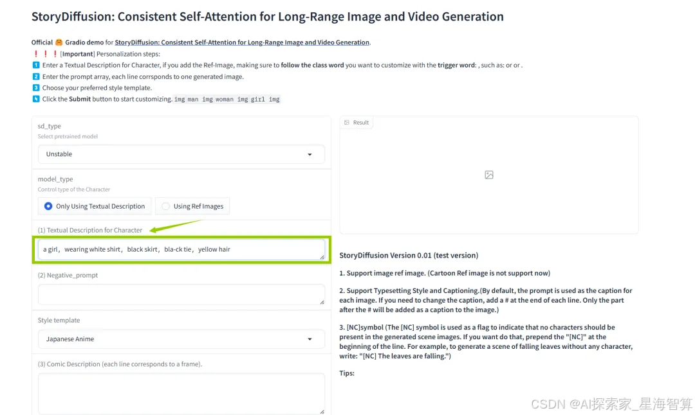Open the Style template Japanese Anime dropdown

click(181, 339)
